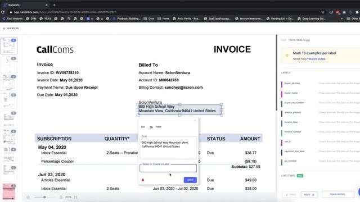Open the Arxiv Vanity bookmark

[x=186, y=19]
